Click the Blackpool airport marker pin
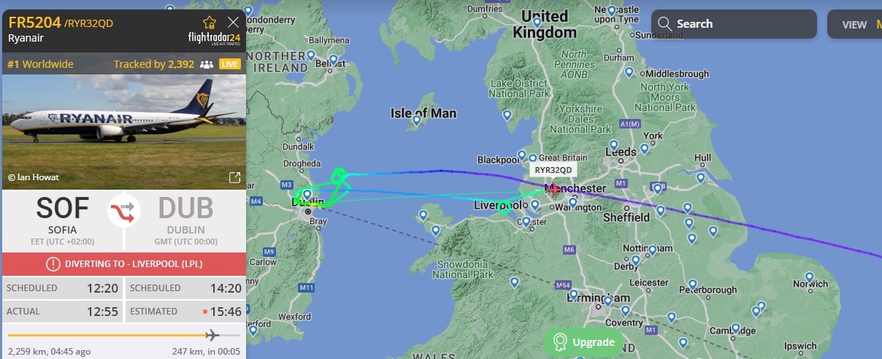Image resolution: width=882 pixels, height=359 pixels. pos(521,155)
